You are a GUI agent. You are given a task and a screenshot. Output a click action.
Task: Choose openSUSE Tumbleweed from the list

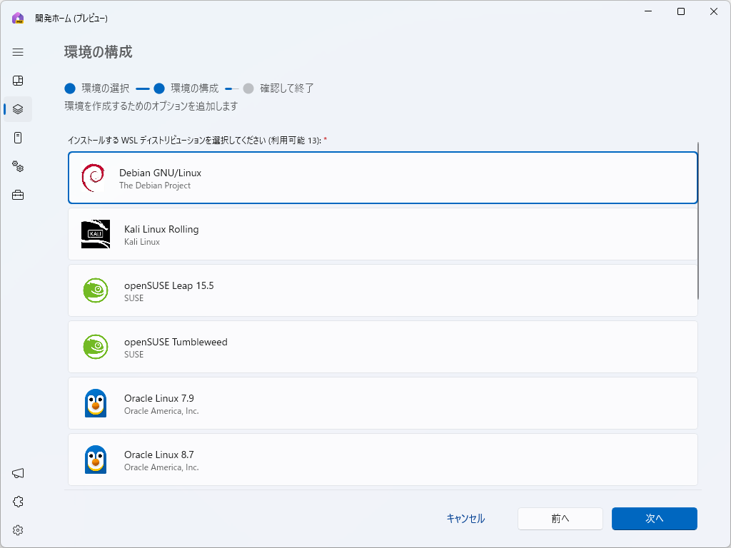coord(383,347)
